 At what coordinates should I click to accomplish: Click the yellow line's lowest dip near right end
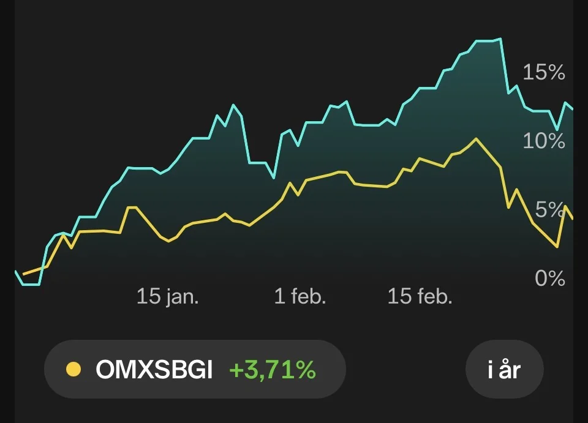click(557, 247)
